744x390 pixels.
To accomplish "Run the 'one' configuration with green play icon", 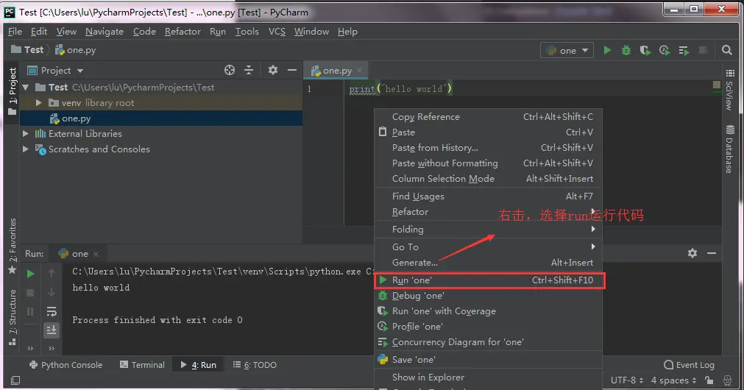I will coord(607,50).
